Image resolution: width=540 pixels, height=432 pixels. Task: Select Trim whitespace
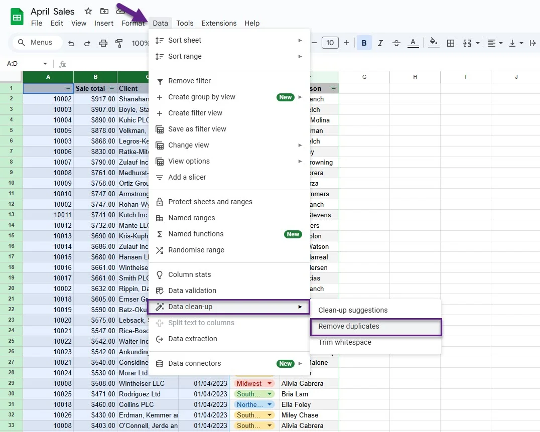coord(375,343)
